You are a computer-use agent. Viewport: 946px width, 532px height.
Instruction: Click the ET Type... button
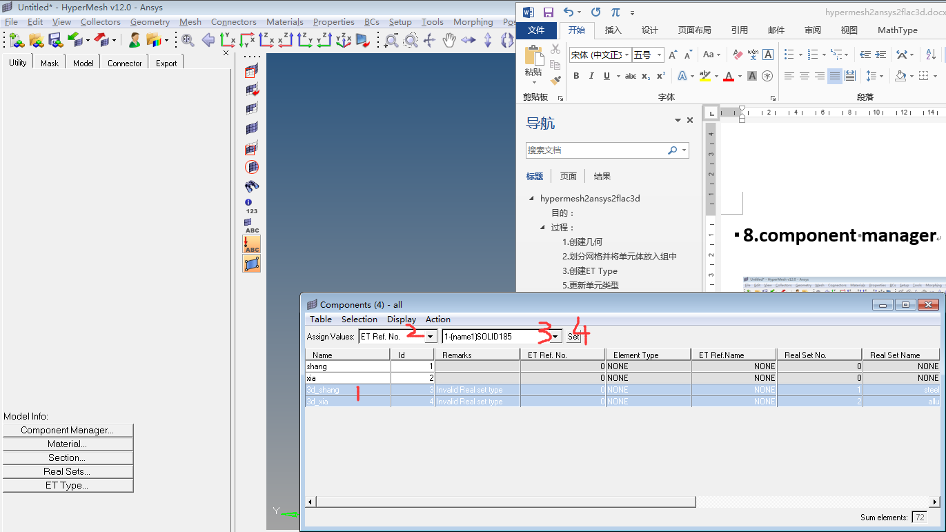pyautogui.click(x=68, y=486)
